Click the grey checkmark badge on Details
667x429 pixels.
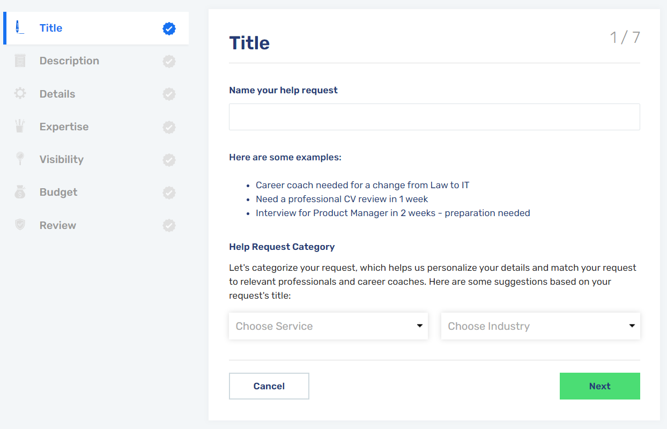(169, 94)
